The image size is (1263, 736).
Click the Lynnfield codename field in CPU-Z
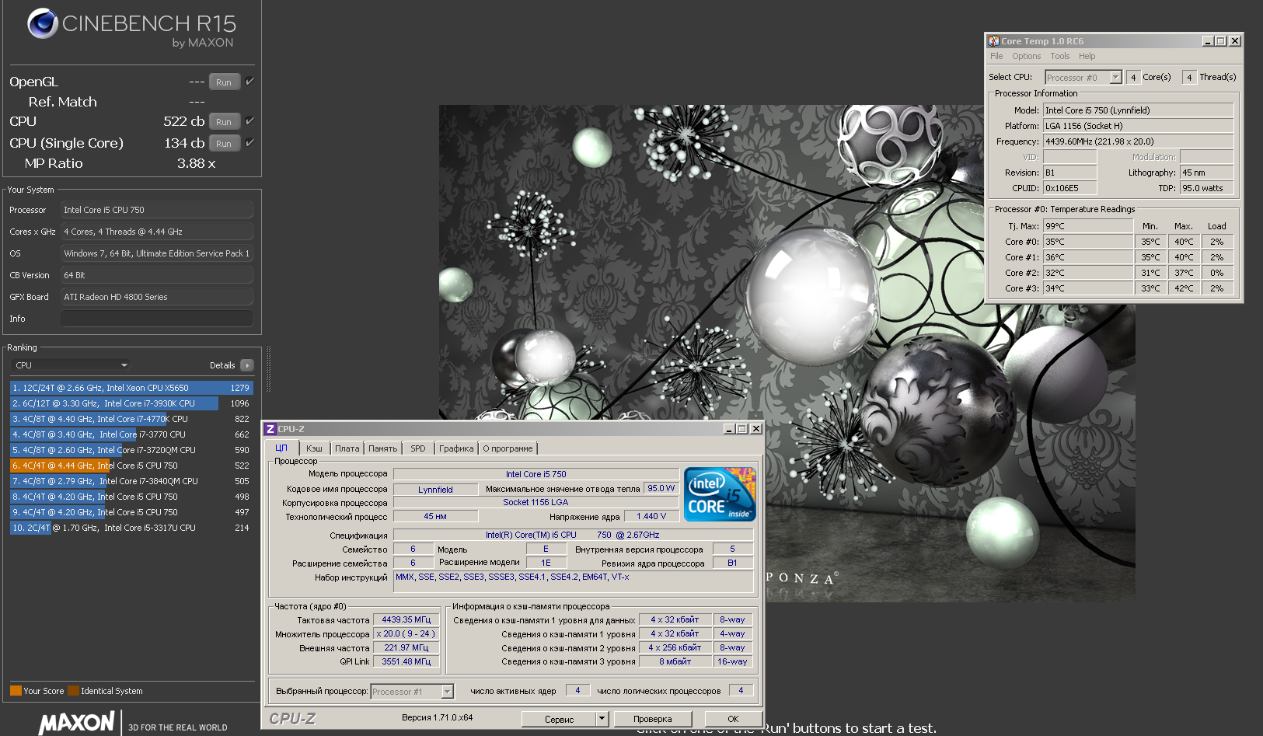point(435,490)
